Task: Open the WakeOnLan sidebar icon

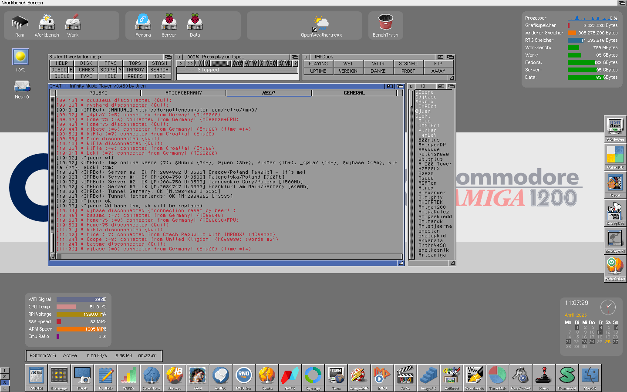Action: [x=615, y=268]
